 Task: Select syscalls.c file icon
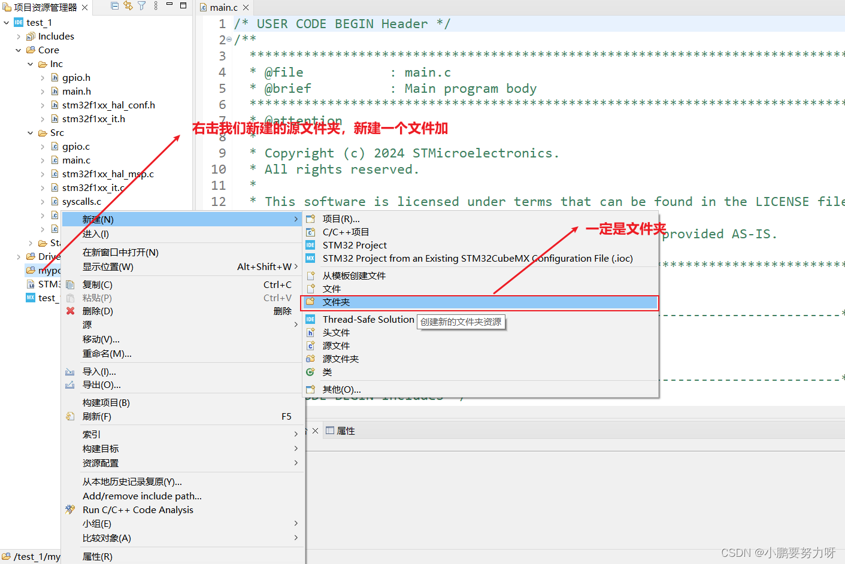tap(54, 201)
